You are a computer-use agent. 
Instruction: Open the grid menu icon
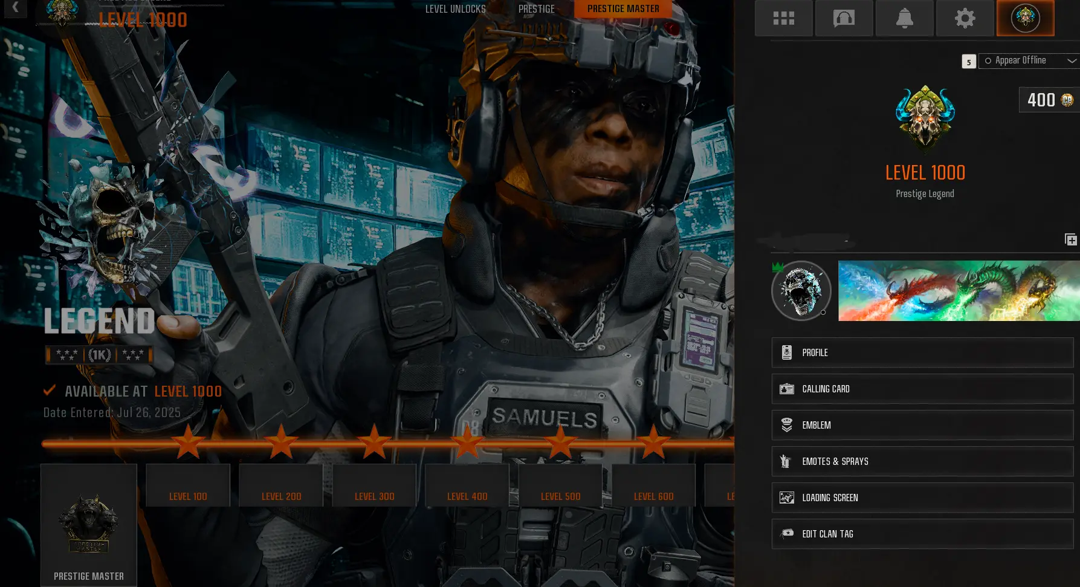coord(783,18)
